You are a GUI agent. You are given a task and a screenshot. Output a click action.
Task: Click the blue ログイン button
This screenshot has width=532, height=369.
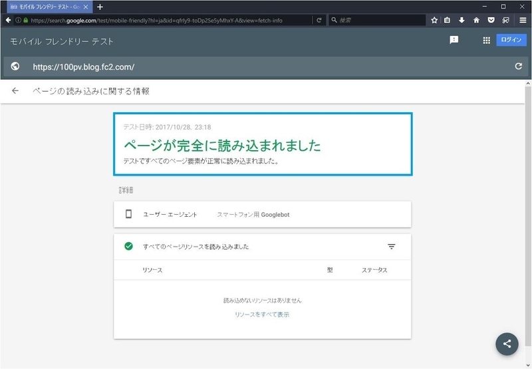point(511,40)
